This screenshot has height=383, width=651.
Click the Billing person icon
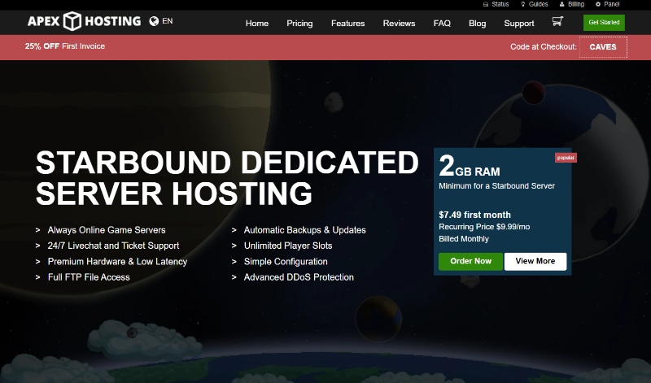[561, 4]
